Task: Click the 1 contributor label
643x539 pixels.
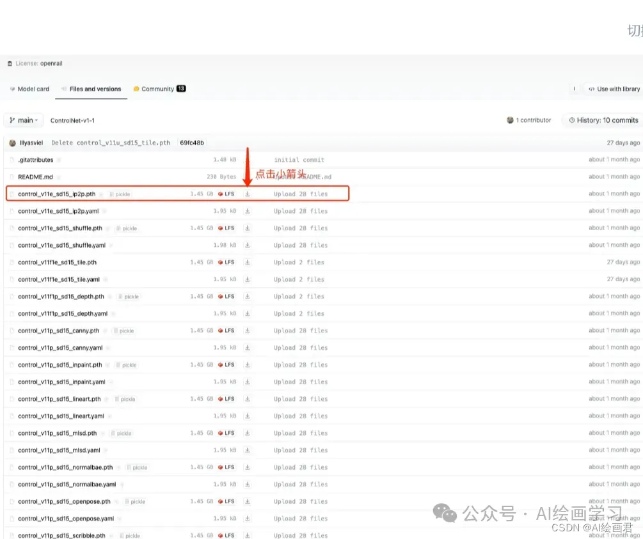Action: pyautogui.click(x=529, y=120)
